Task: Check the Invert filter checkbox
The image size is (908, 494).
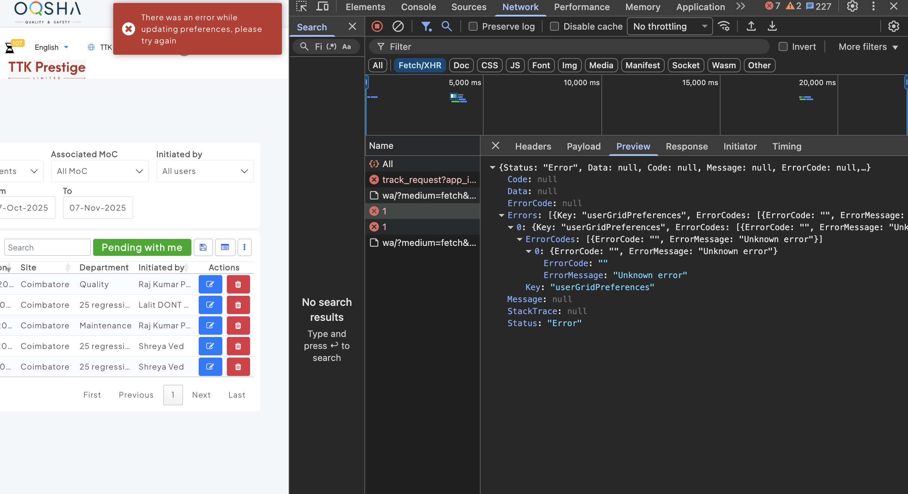Action: (783, 47)
